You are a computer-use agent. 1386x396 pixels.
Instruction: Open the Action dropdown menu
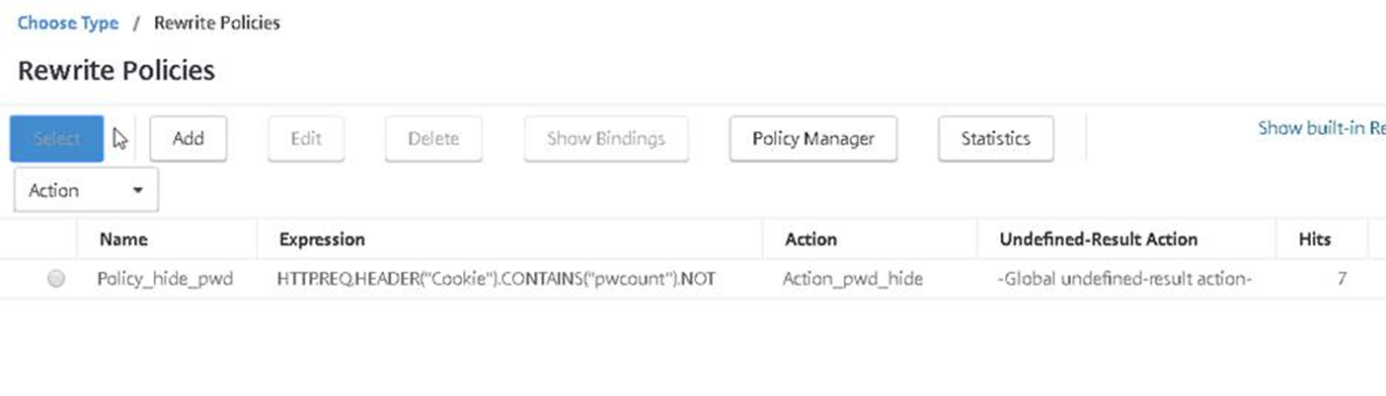pyautogui.click(x=86, y=190)
